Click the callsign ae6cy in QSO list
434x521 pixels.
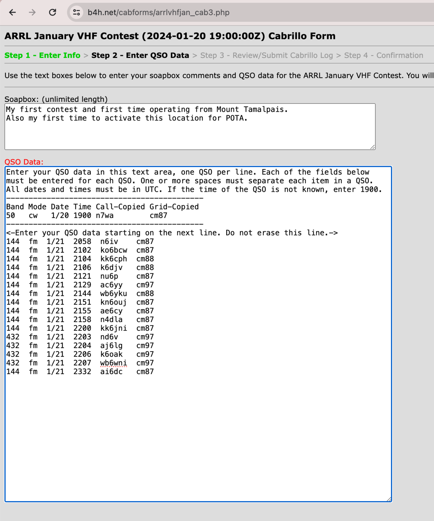tap(112, 311)
